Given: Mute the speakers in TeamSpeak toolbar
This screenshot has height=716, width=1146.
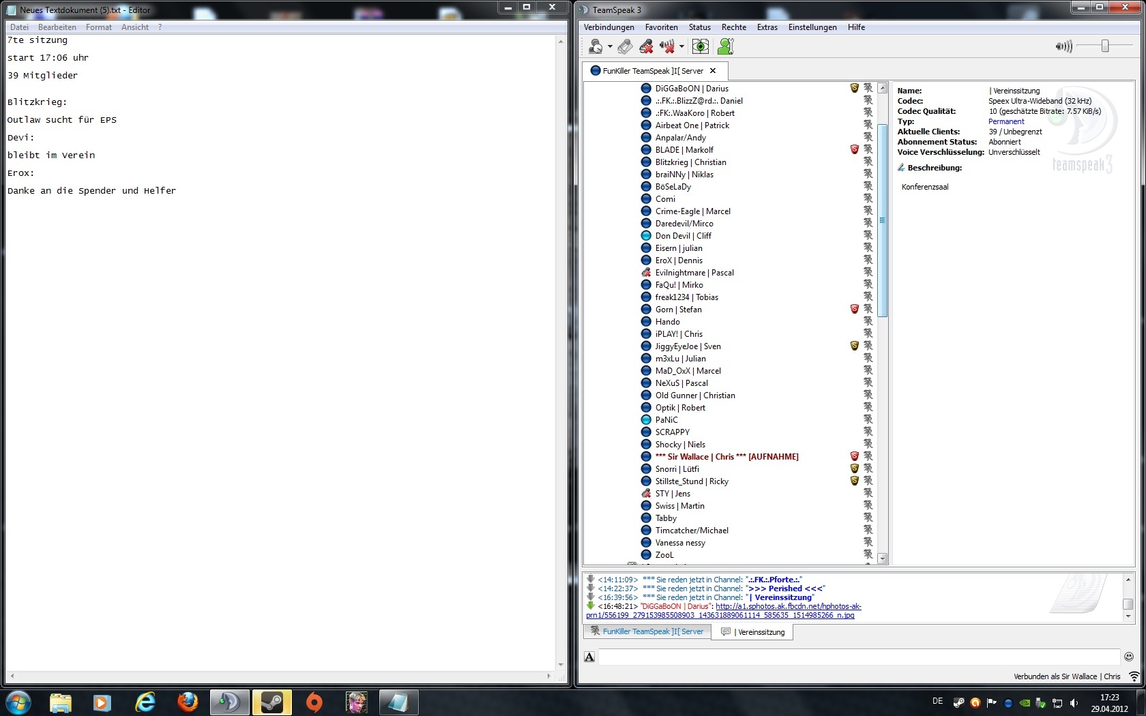Looking at the screenshot, I should [x=667, y=46].
